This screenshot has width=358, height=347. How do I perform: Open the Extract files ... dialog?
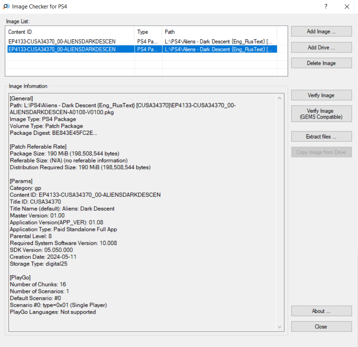pyautogui.click(x=321, y=137)
